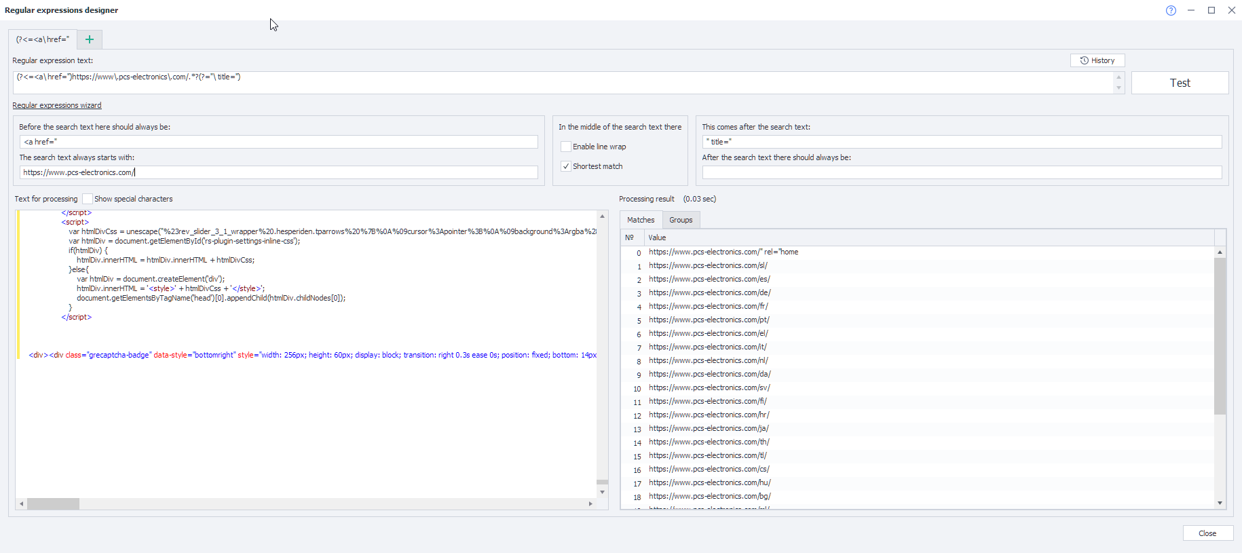Click the 'Before the search text' input

[279, 142]
